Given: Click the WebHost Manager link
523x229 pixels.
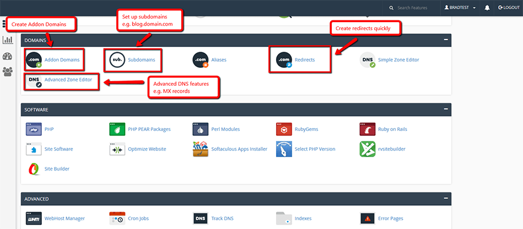Looking at the screenshot, I should coord(65,219).
